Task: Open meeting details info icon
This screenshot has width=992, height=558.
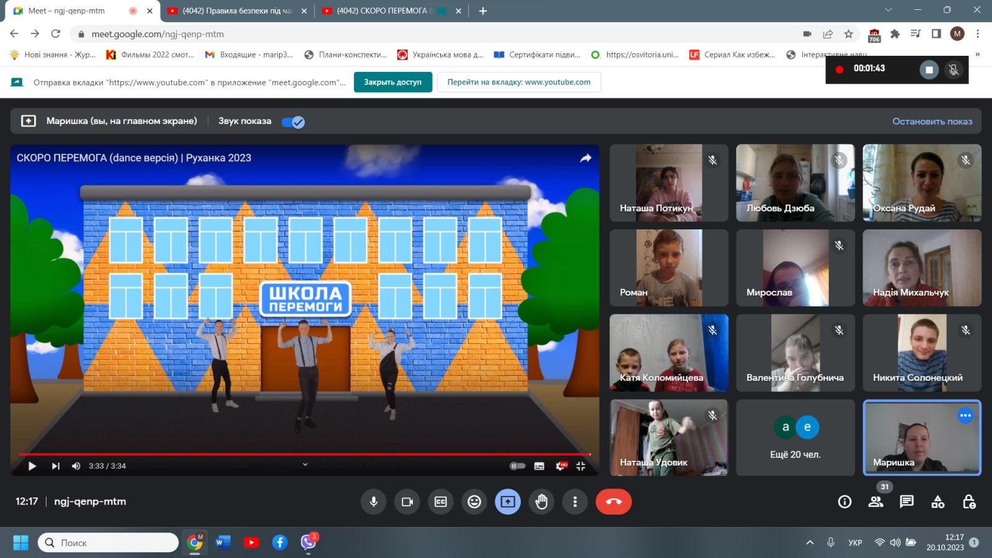Action: click(x=844, y=502)
